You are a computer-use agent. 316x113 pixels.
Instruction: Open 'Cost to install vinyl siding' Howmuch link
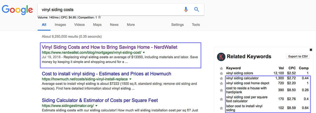tap(106, 74)
